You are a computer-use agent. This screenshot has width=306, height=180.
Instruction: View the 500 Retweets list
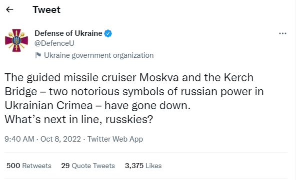coord(29,166)
